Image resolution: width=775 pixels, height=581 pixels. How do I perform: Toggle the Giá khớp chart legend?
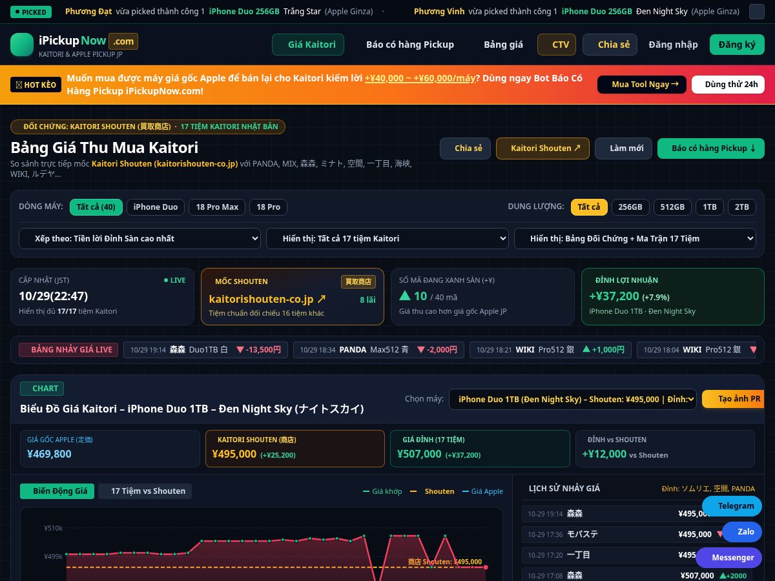(382, 491)
